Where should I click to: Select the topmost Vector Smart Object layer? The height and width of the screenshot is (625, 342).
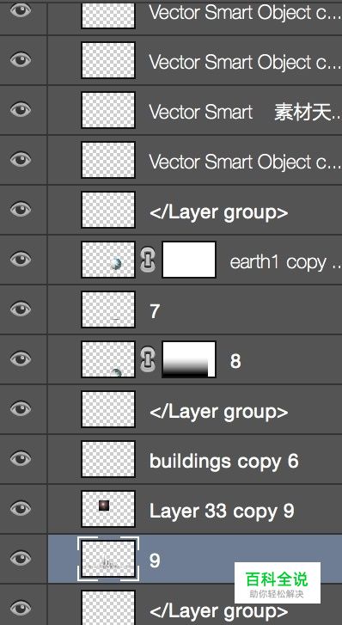[194, 16]
